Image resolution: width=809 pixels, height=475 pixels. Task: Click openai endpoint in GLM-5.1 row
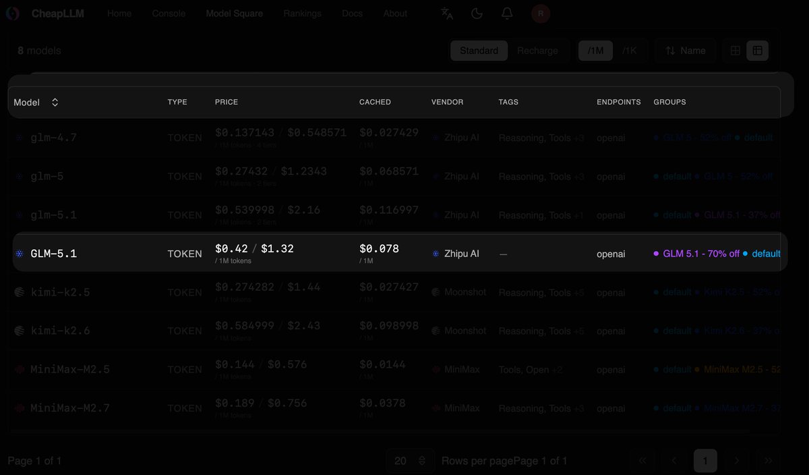click(x=611, y=254)
